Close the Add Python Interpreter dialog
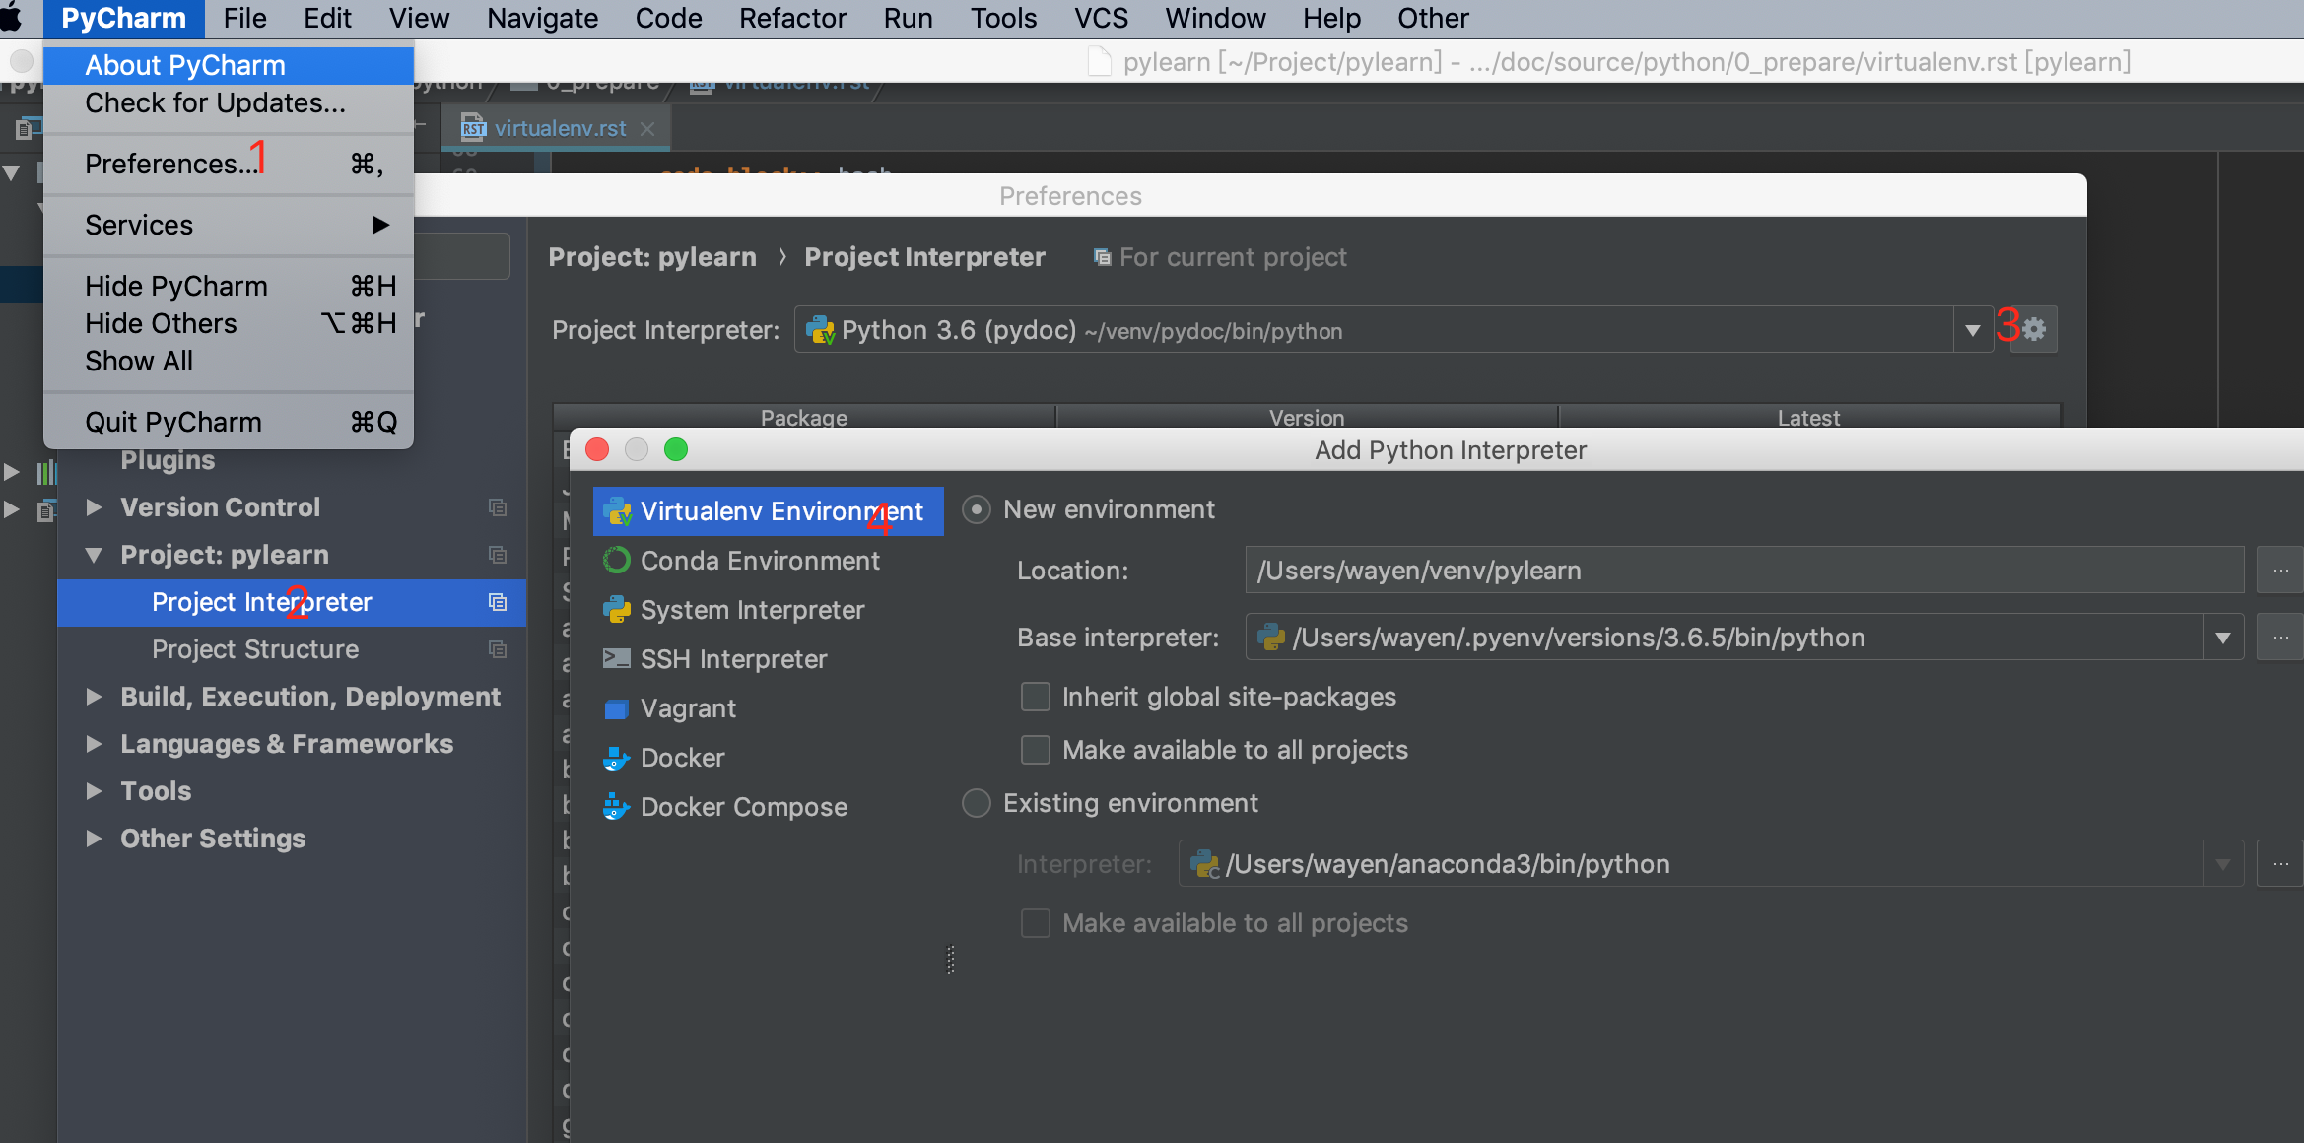 (597, 450)
